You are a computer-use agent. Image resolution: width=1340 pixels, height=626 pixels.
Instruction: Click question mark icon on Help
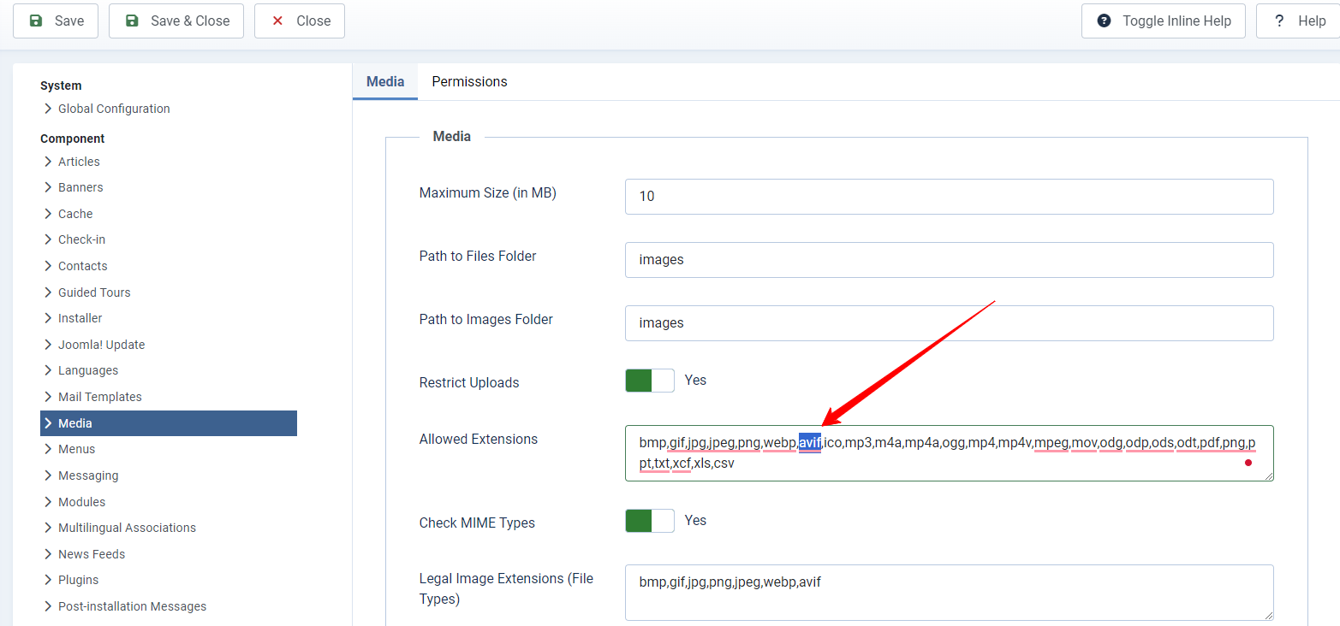click(1279, 21)
